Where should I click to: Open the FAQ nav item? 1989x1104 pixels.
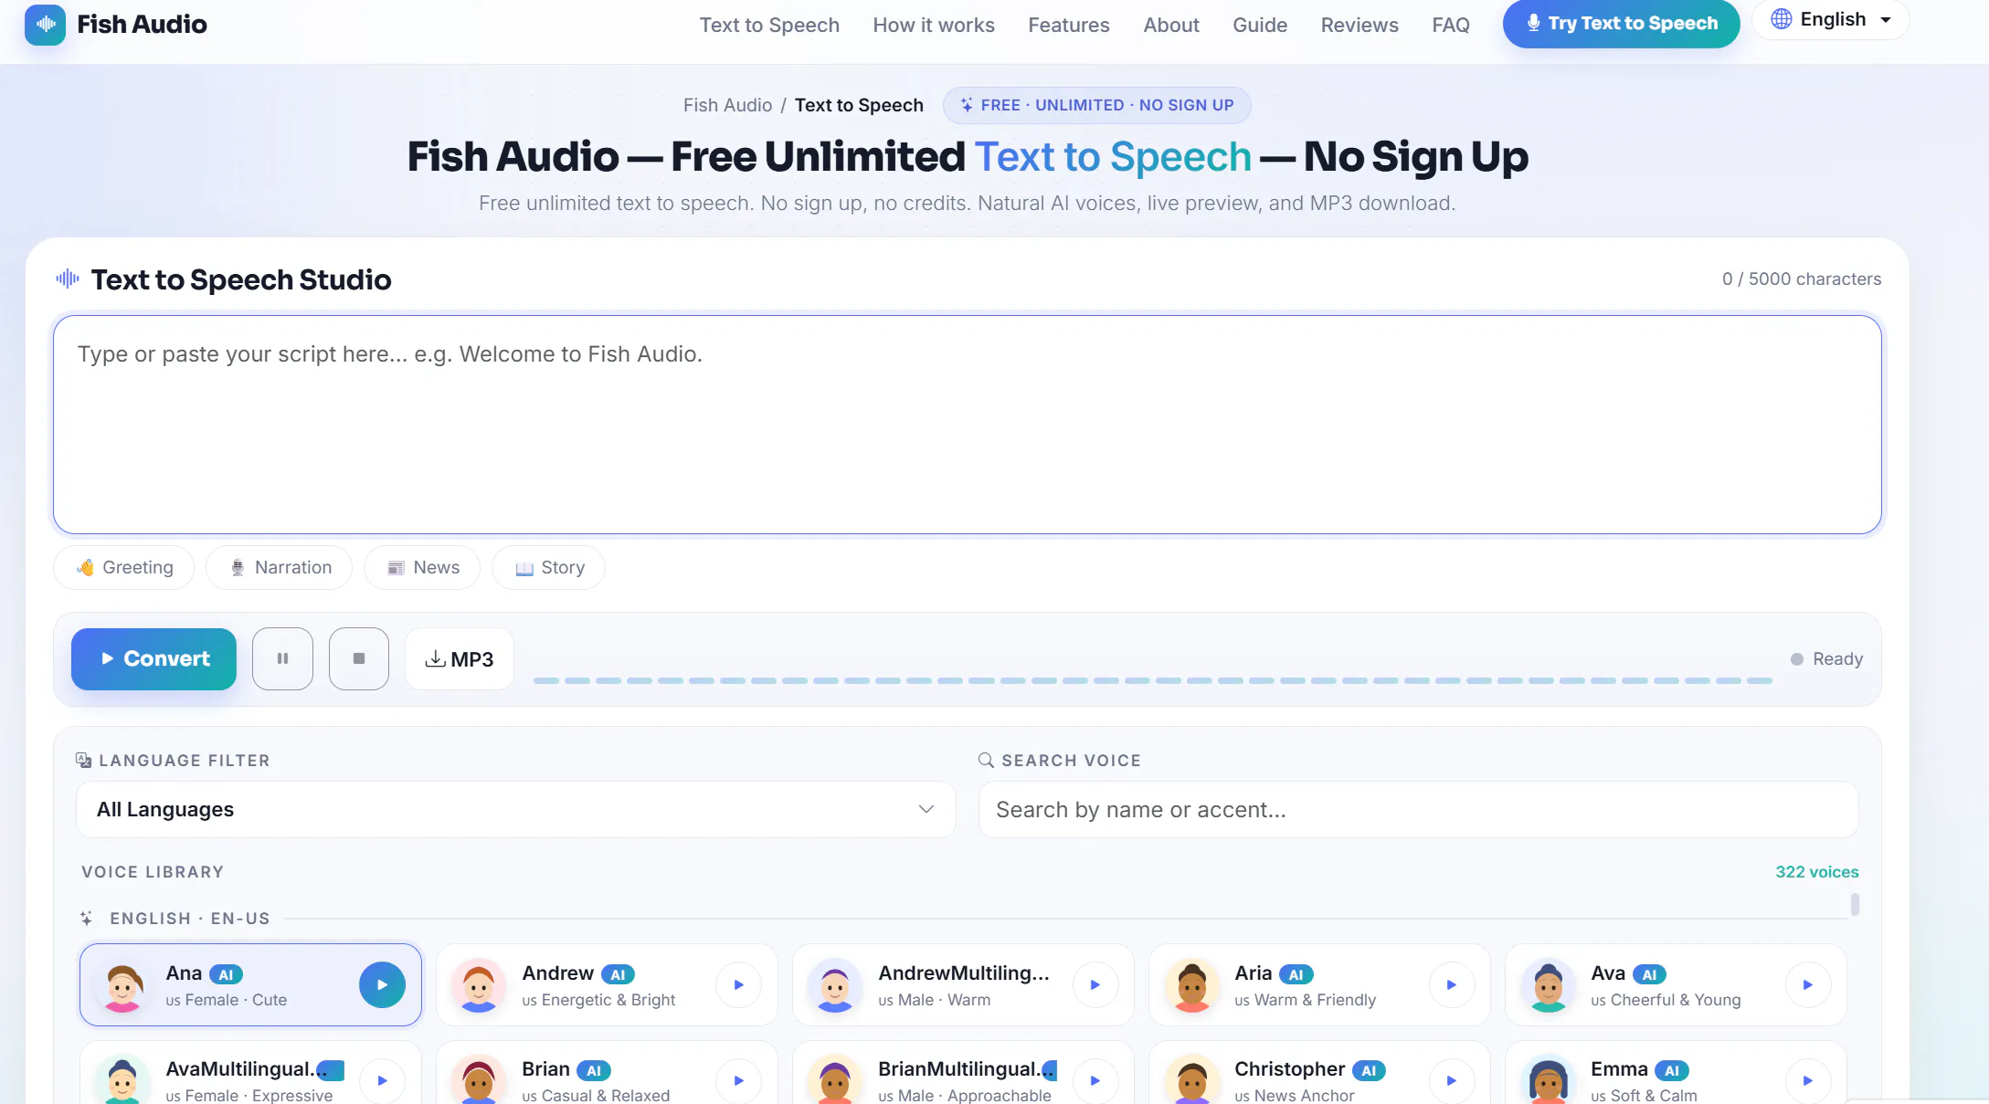[1451, 25]
